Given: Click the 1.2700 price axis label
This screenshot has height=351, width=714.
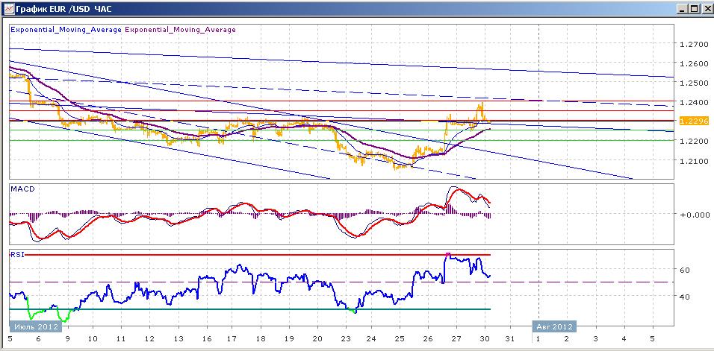Looking at the screenshot, I should tap(694, 44).
